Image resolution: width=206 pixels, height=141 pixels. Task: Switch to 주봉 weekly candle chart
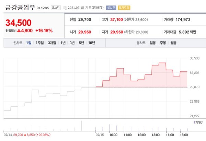click(x=163, y=43)
